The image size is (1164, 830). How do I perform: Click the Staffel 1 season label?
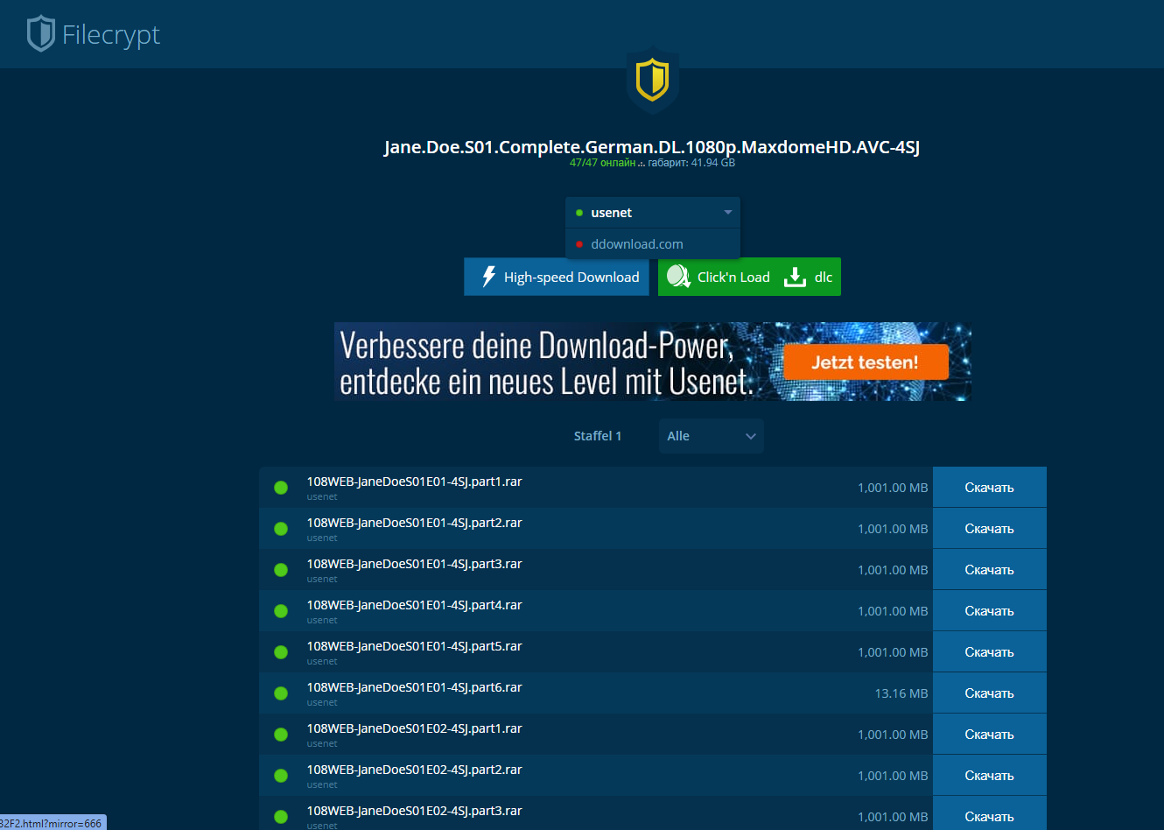(x=597, y=436)
